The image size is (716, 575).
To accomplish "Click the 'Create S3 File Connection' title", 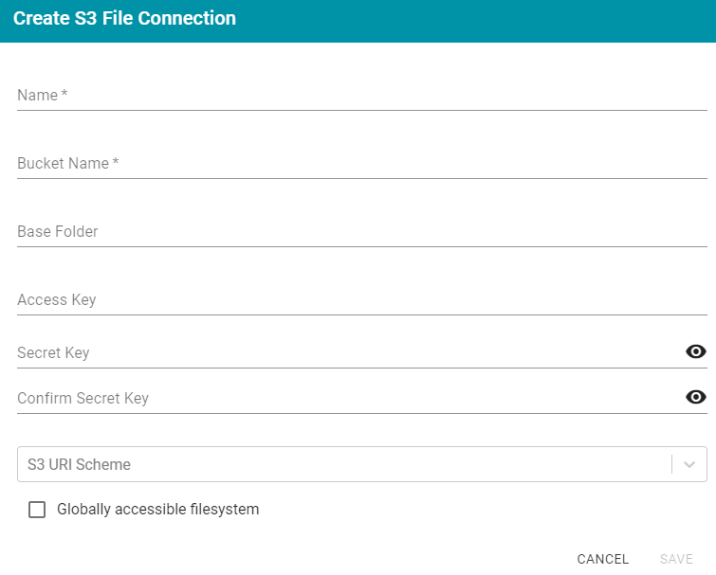I will click(124, 18).
